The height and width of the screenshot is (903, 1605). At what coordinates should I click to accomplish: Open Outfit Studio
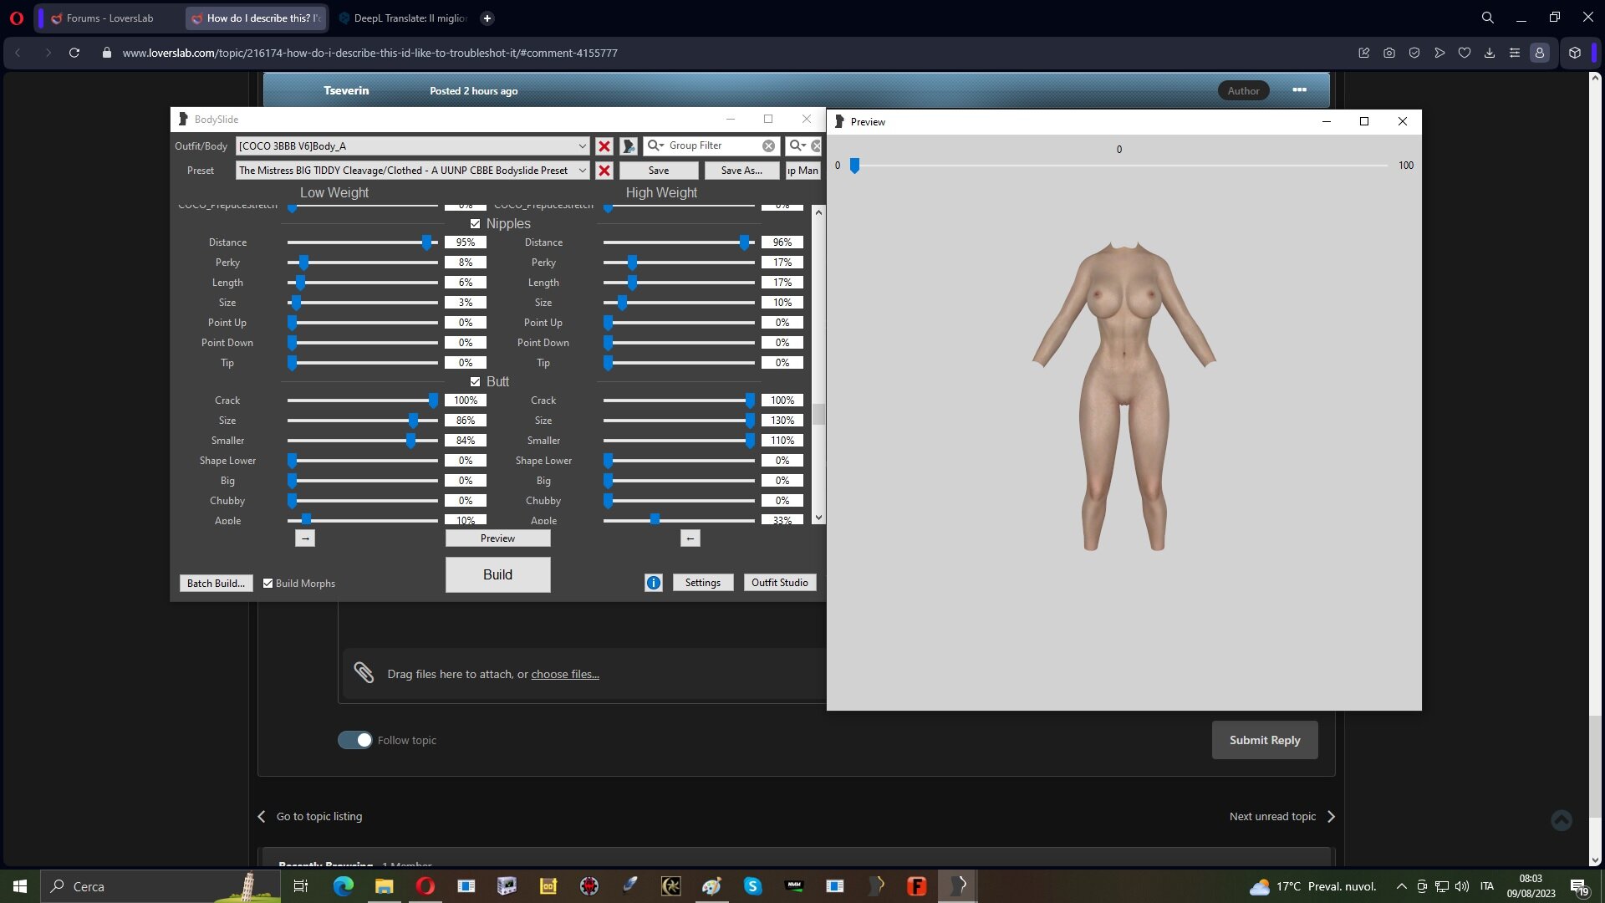779,583
